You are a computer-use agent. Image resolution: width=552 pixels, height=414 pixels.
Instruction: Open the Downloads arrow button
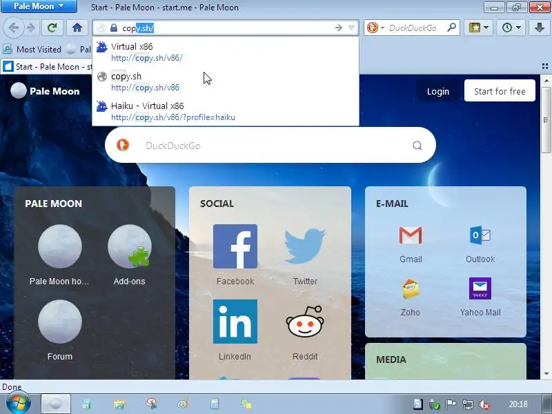click(x=539, y=28)
